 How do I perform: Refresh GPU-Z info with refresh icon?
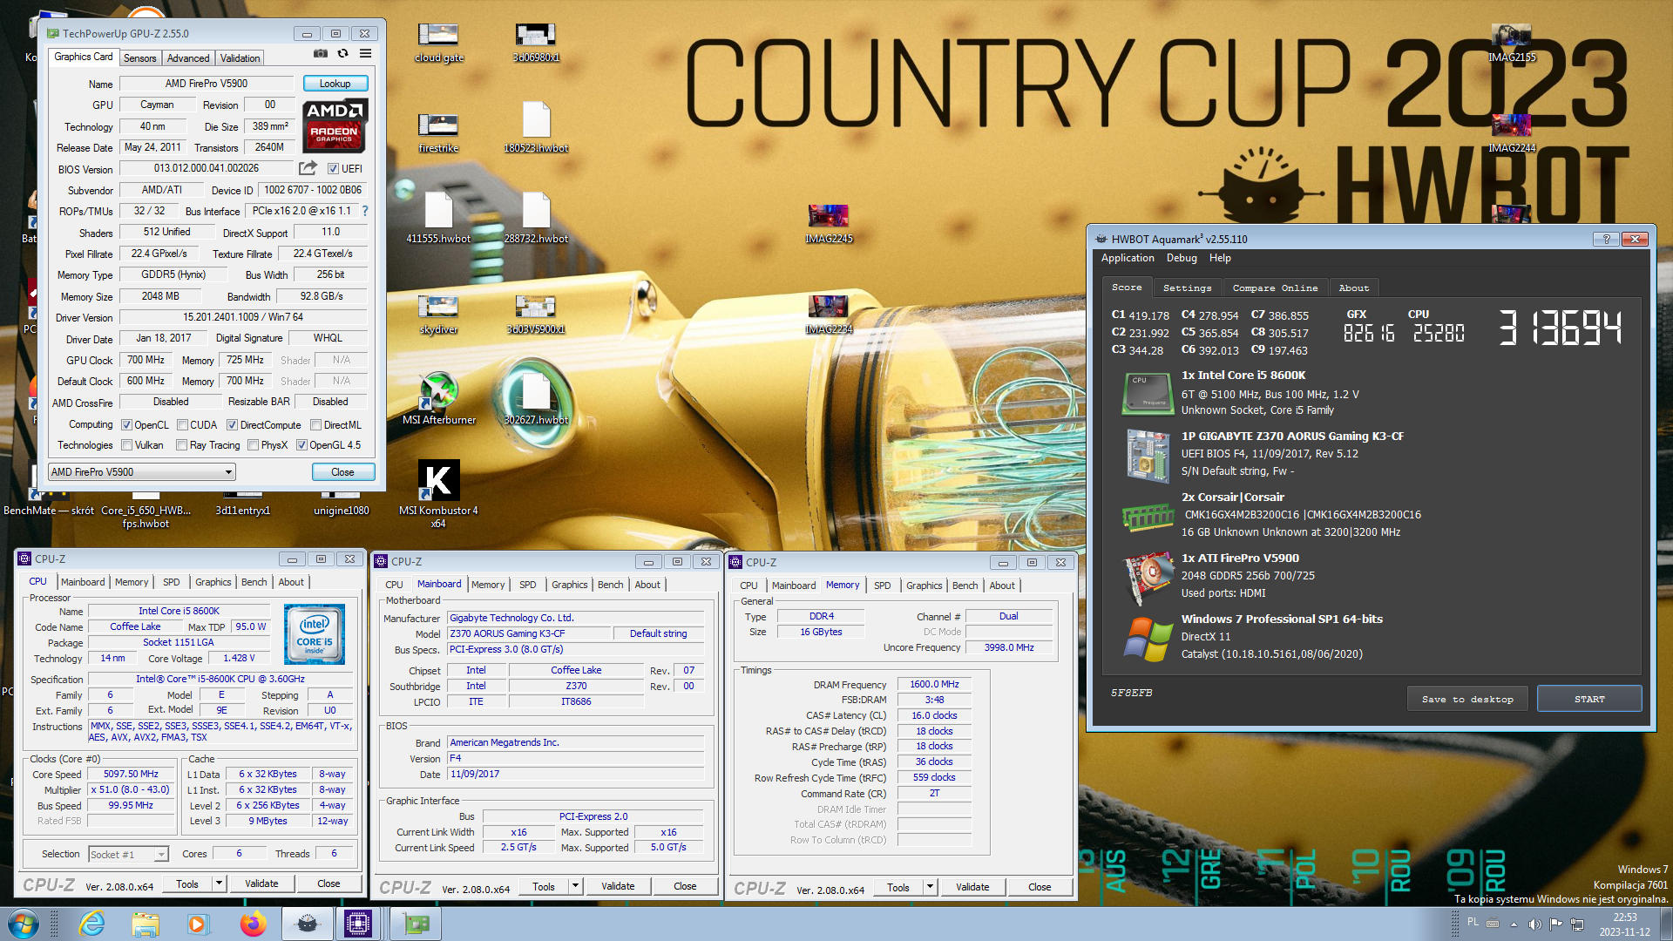343,54
